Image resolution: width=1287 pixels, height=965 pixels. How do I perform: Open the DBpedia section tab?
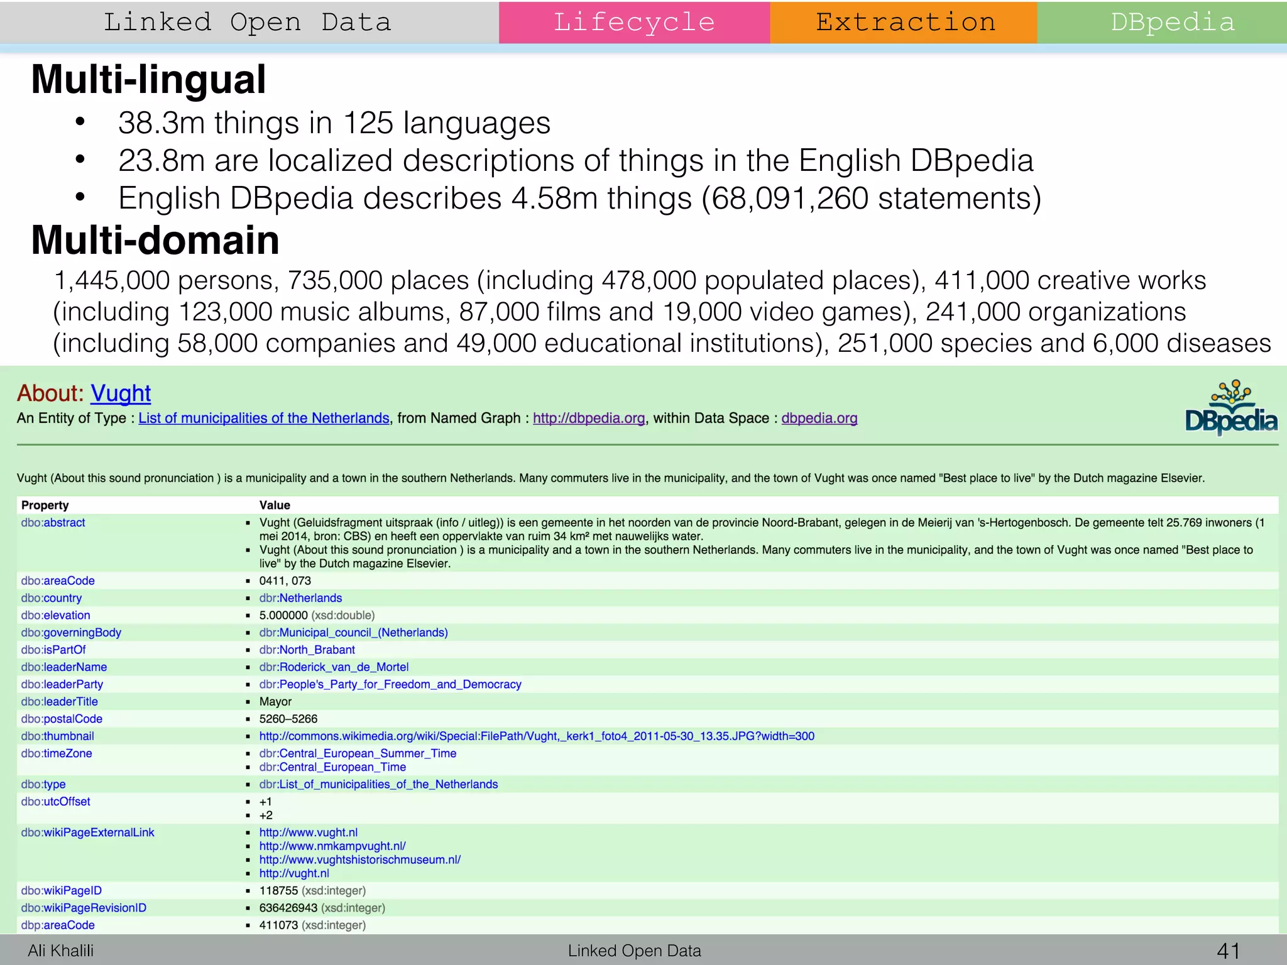1162,23
